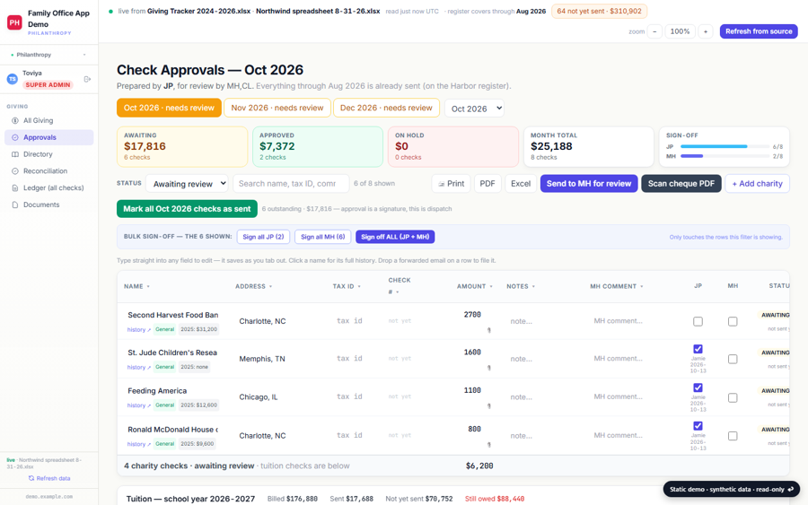The image size is (808, 505).
Task: Open the Philanthropy workspace dropdown
Action: tap(49, 55)
